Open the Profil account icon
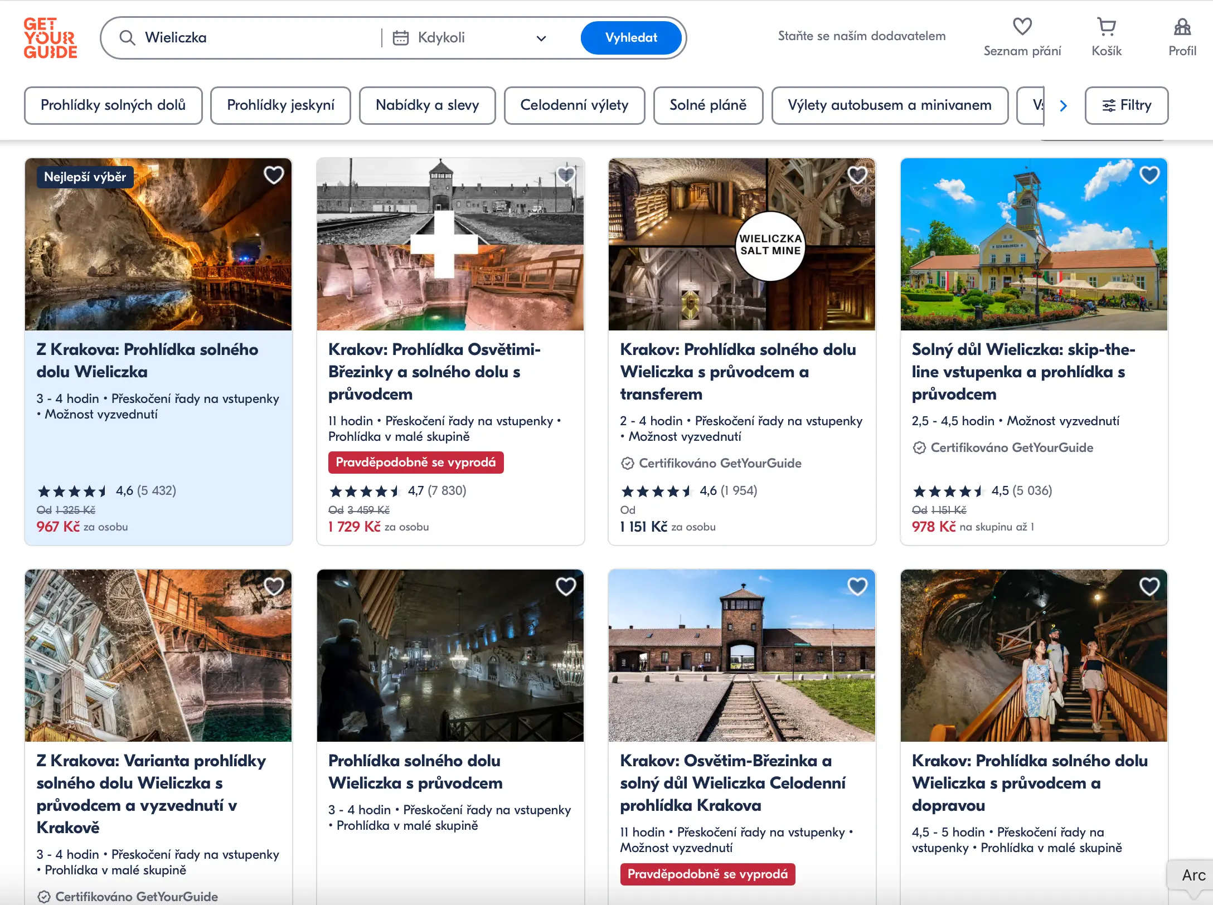The height and width of the screenshot is (905, 1213). (1182, 27)
